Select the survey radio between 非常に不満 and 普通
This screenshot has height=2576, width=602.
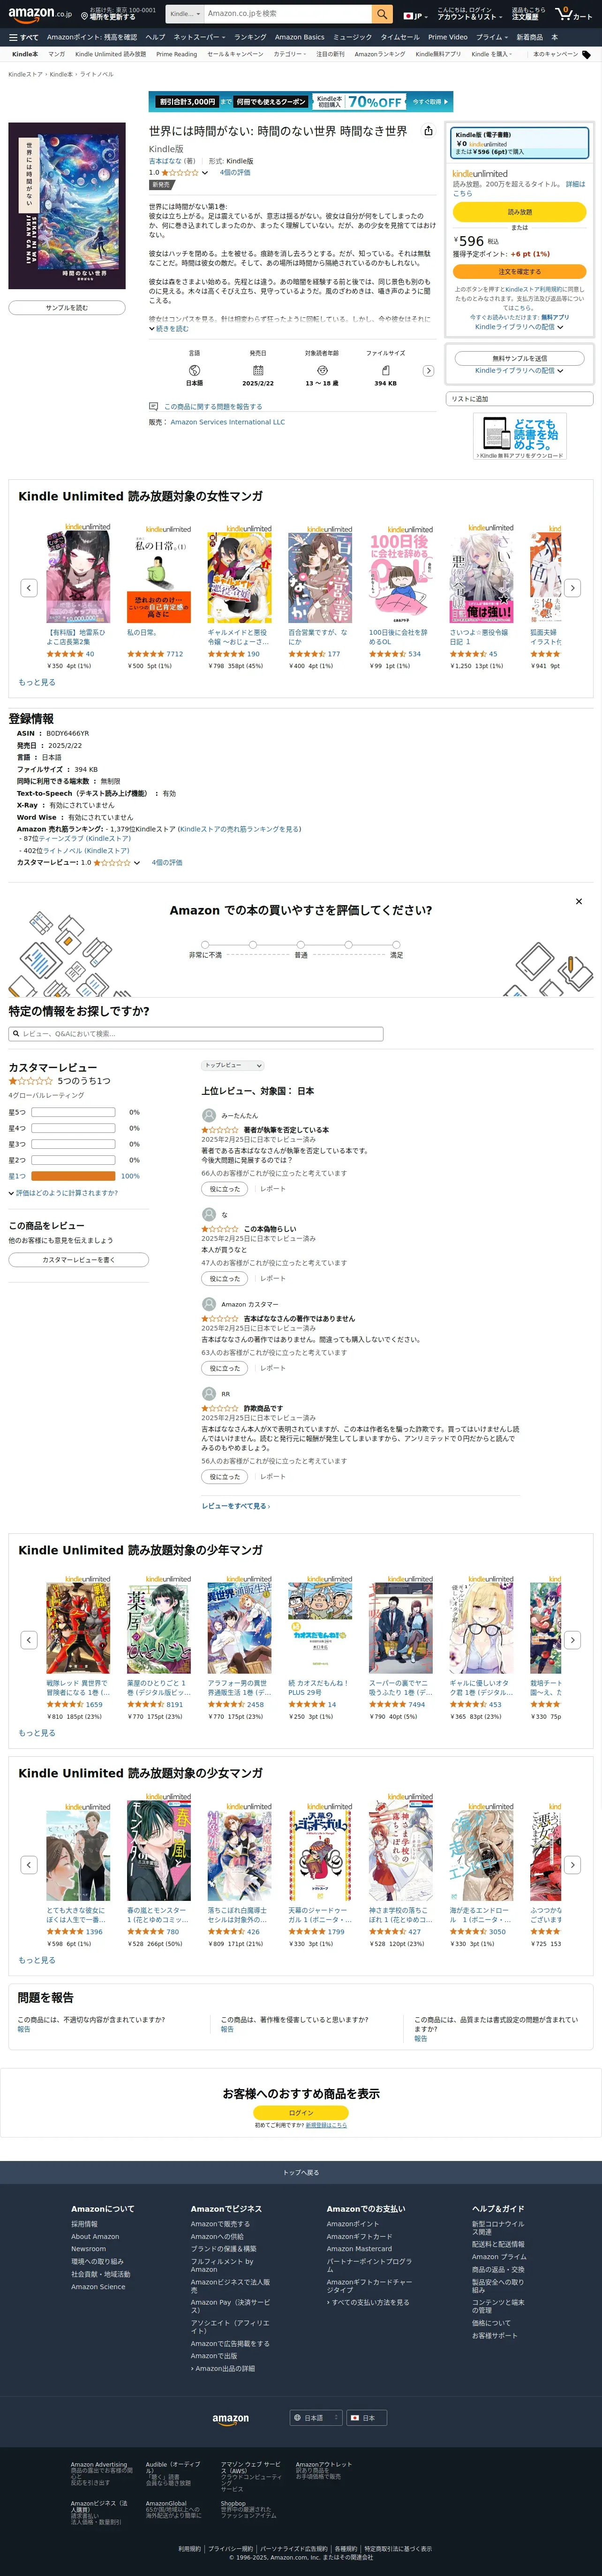point(253,944)
